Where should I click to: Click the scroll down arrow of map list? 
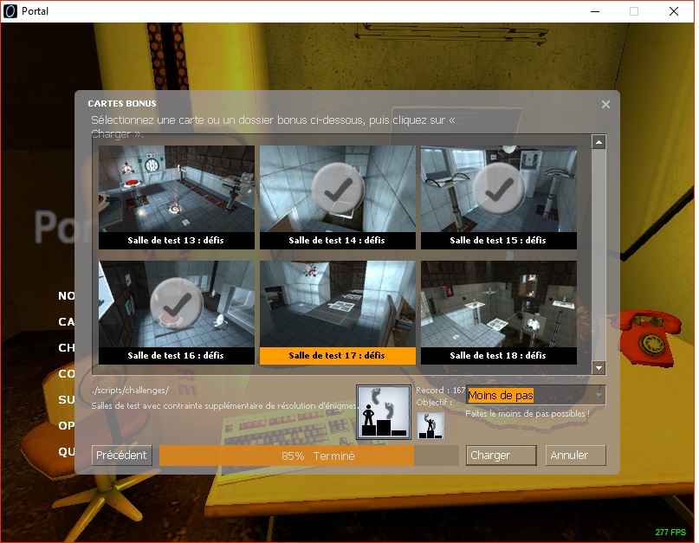(x=598, y=367)
